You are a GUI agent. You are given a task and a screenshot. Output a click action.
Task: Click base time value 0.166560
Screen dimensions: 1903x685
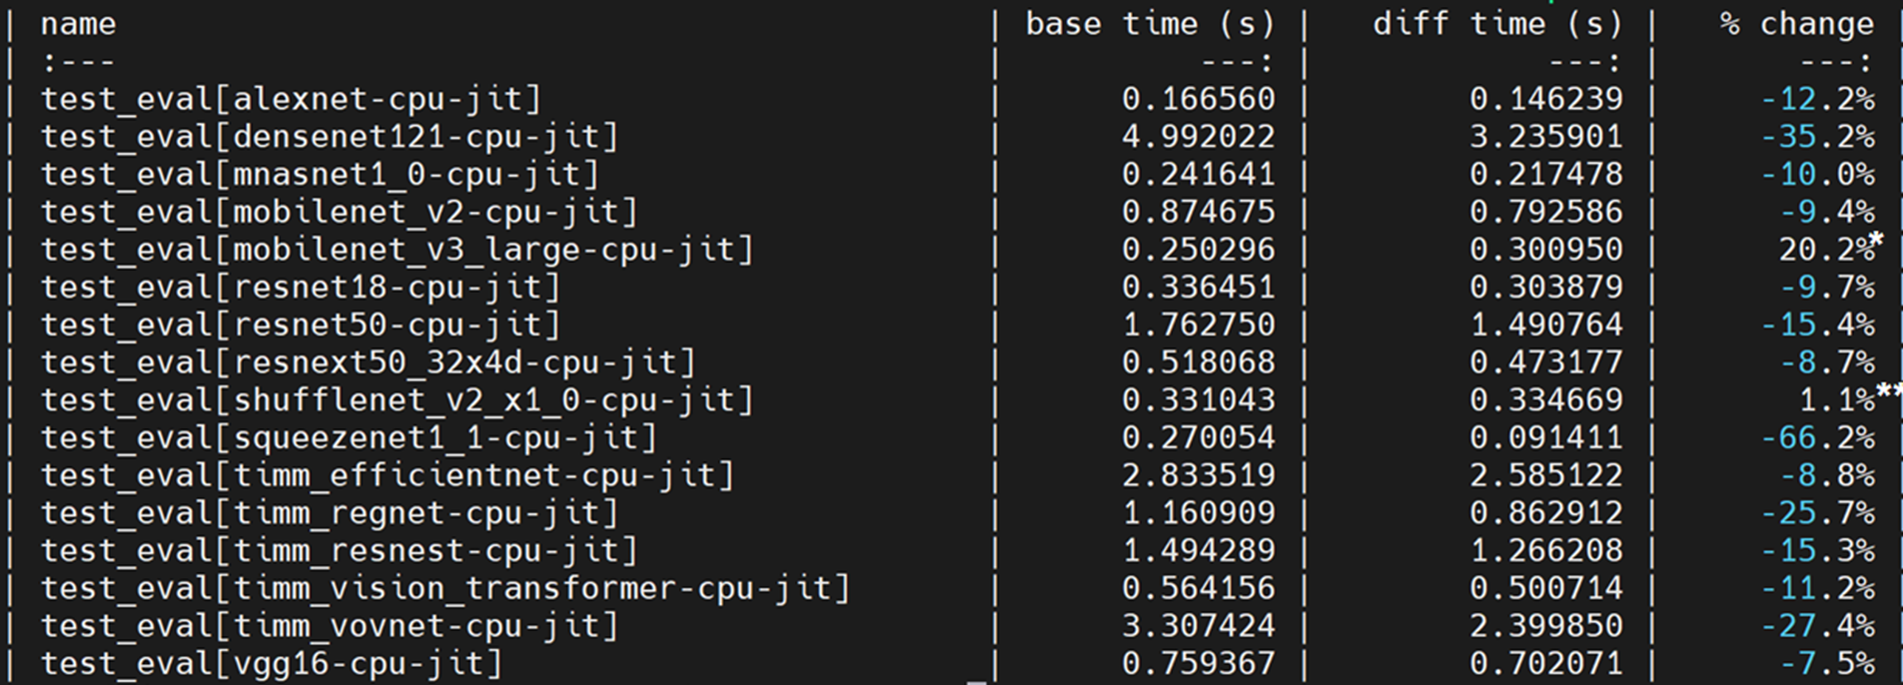point(1198,99)
